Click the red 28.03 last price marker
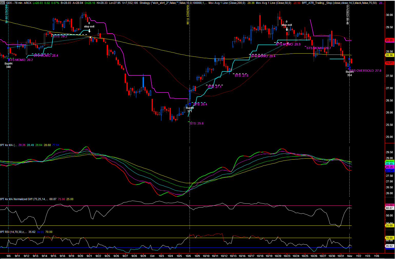Screen dimensions: 395x259 coord(389,63)
